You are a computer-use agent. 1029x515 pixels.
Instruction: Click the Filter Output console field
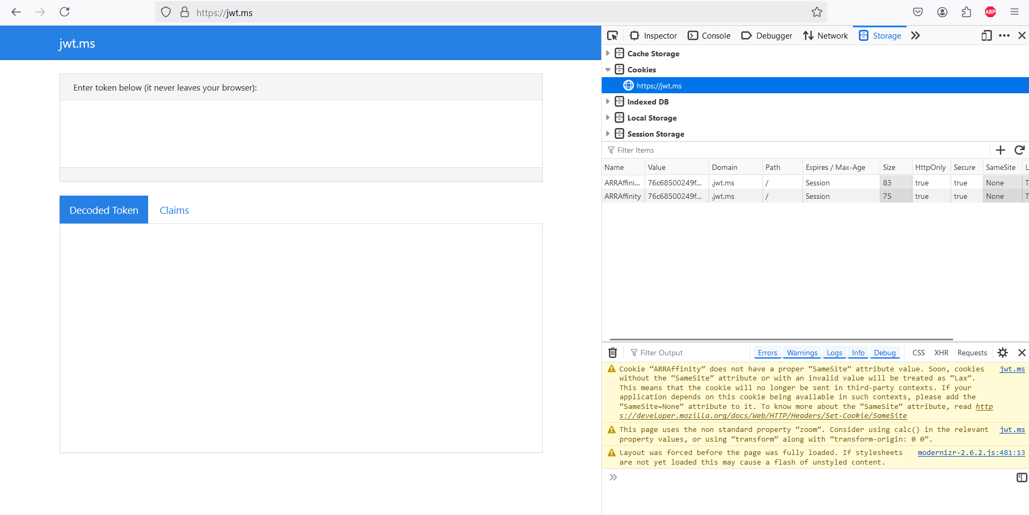tap(687, 353)
